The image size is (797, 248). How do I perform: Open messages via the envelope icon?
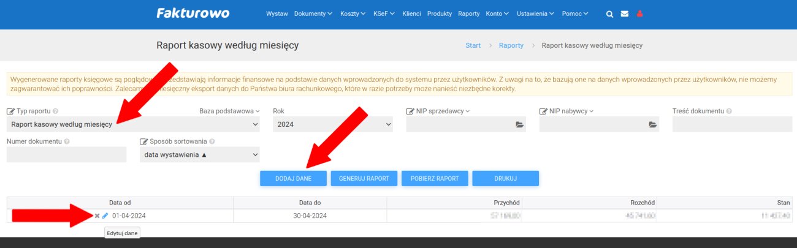625,14
